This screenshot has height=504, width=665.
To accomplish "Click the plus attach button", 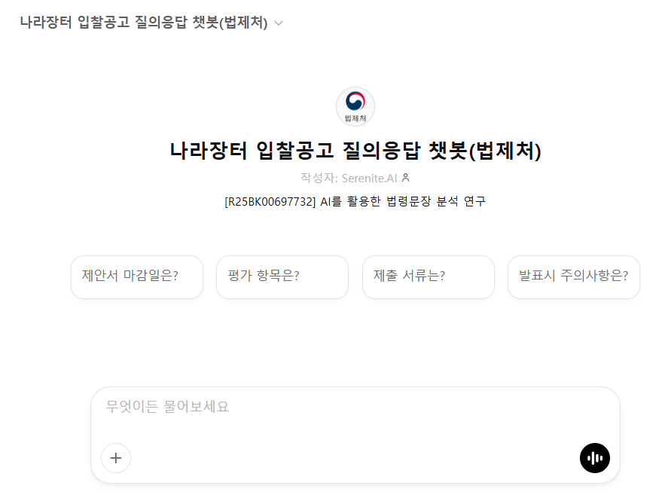I will (116, 457).
